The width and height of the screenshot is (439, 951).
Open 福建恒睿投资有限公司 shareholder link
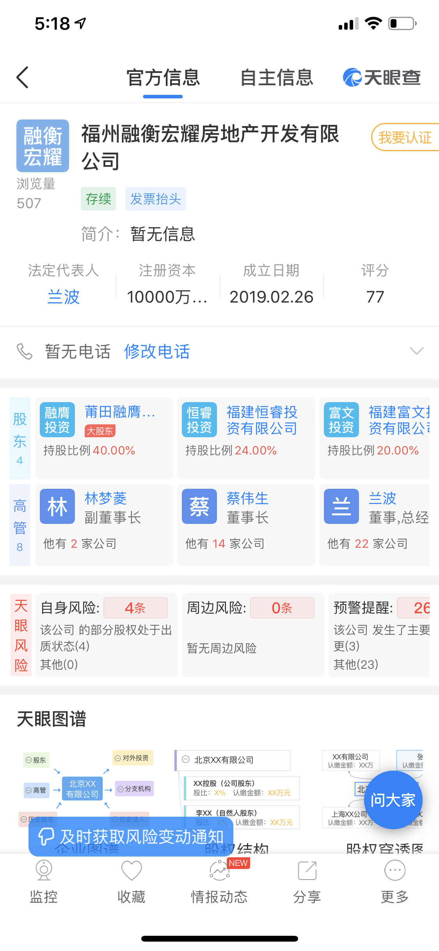point(262,420)
